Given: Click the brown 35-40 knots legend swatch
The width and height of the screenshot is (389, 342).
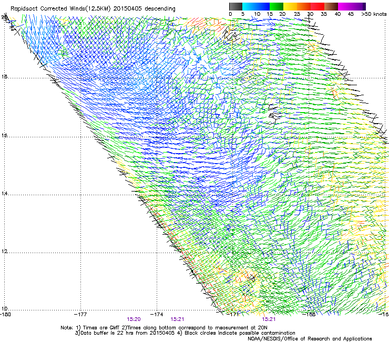Looking at the screenshot, I should pos(331,6).
